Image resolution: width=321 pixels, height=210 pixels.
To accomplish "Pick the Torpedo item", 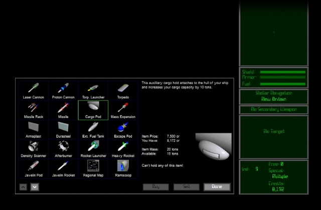I will [x=123, y=90].
